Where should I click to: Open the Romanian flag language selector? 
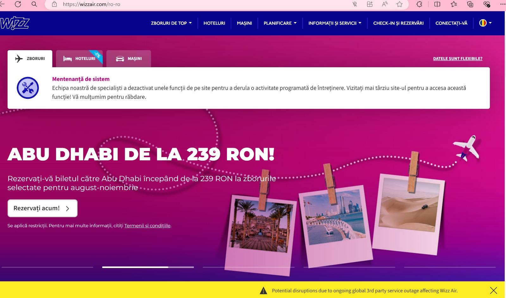485,23
